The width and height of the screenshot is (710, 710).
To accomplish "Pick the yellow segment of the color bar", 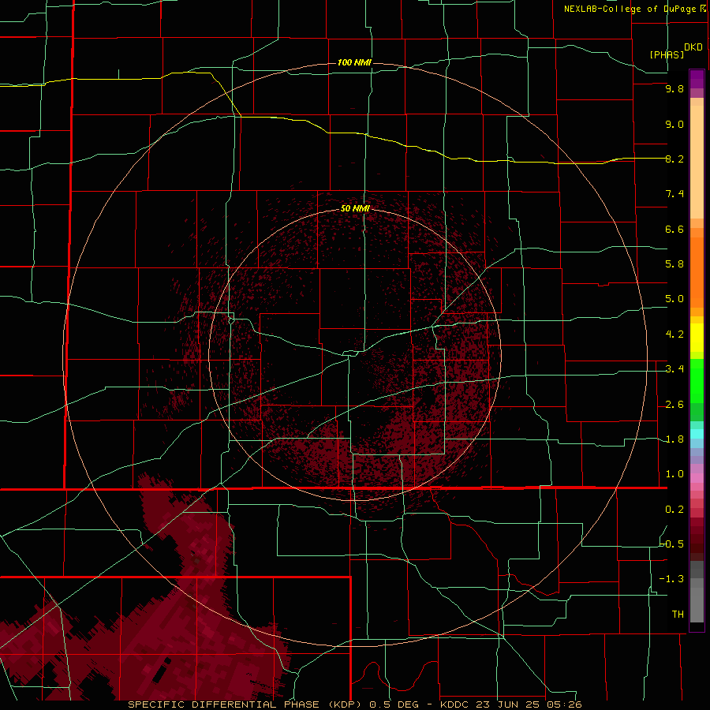I will [697, 338].
